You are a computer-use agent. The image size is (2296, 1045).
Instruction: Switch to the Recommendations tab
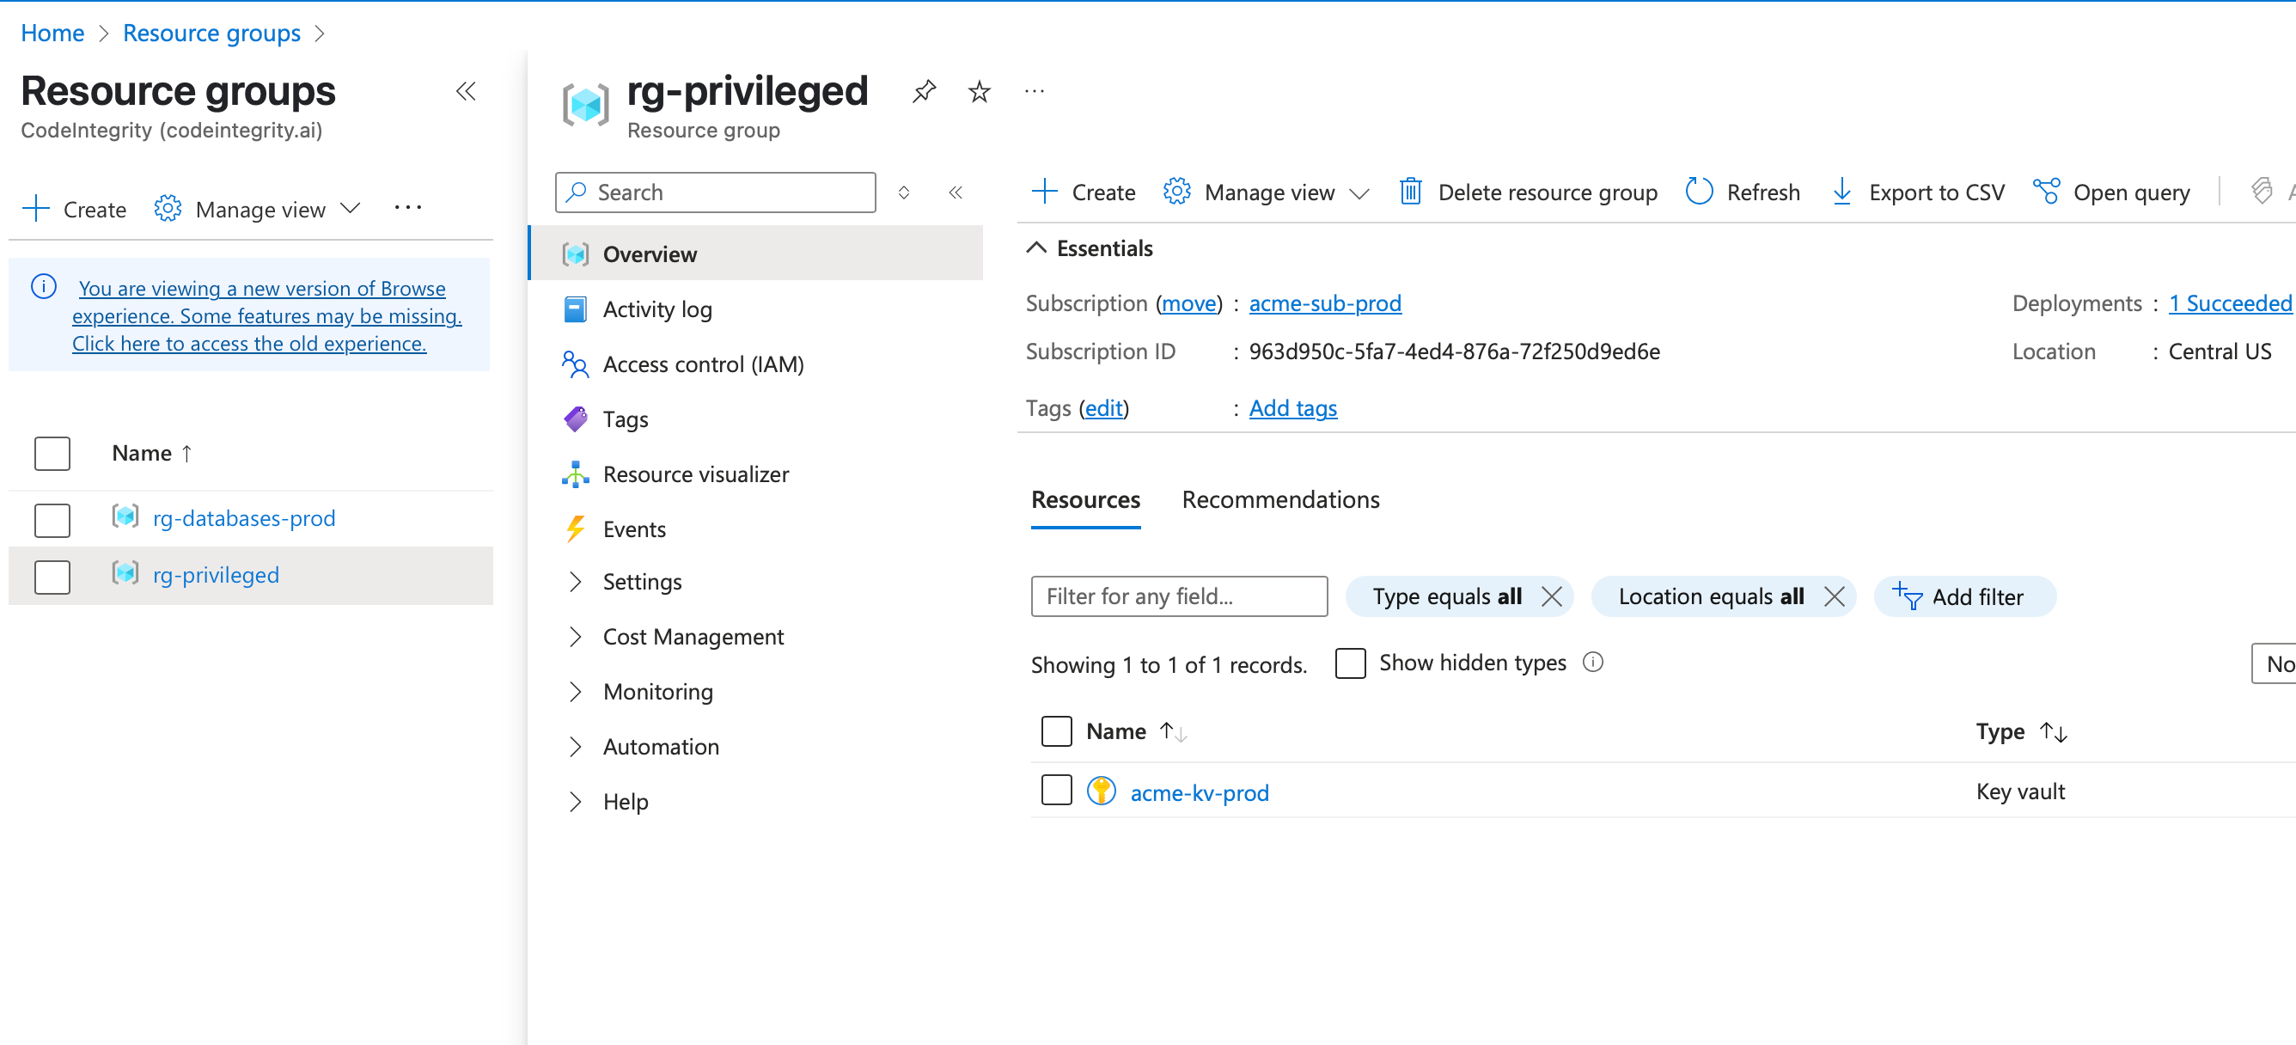point(1280,499)
